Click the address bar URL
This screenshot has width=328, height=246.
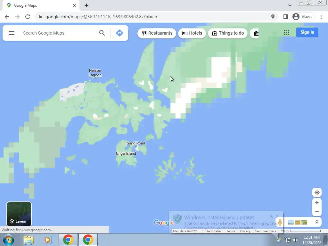point(101,17)
